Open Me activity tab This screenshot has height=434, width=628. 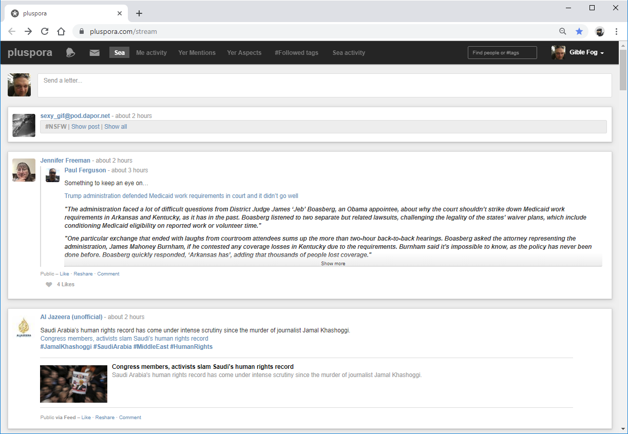coord(151,52)
